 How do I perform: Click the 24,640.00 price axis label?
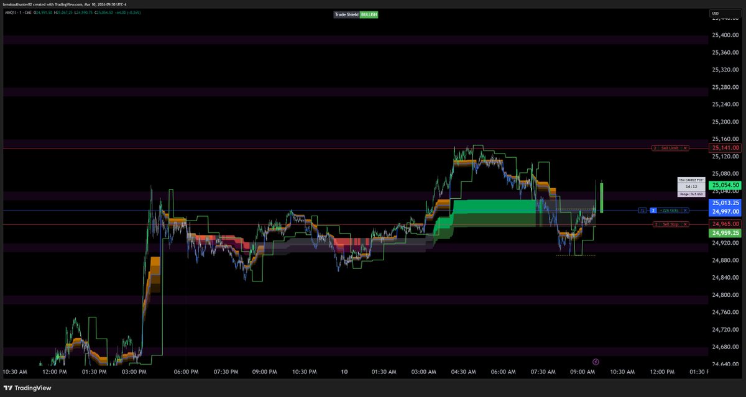click(725, 364)
